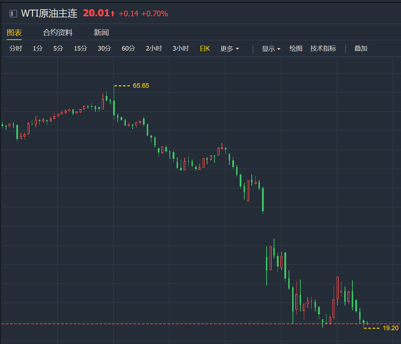The image size is (401, 344).
Task: Open the 技术指标 indicators
Action: [323, 48]
